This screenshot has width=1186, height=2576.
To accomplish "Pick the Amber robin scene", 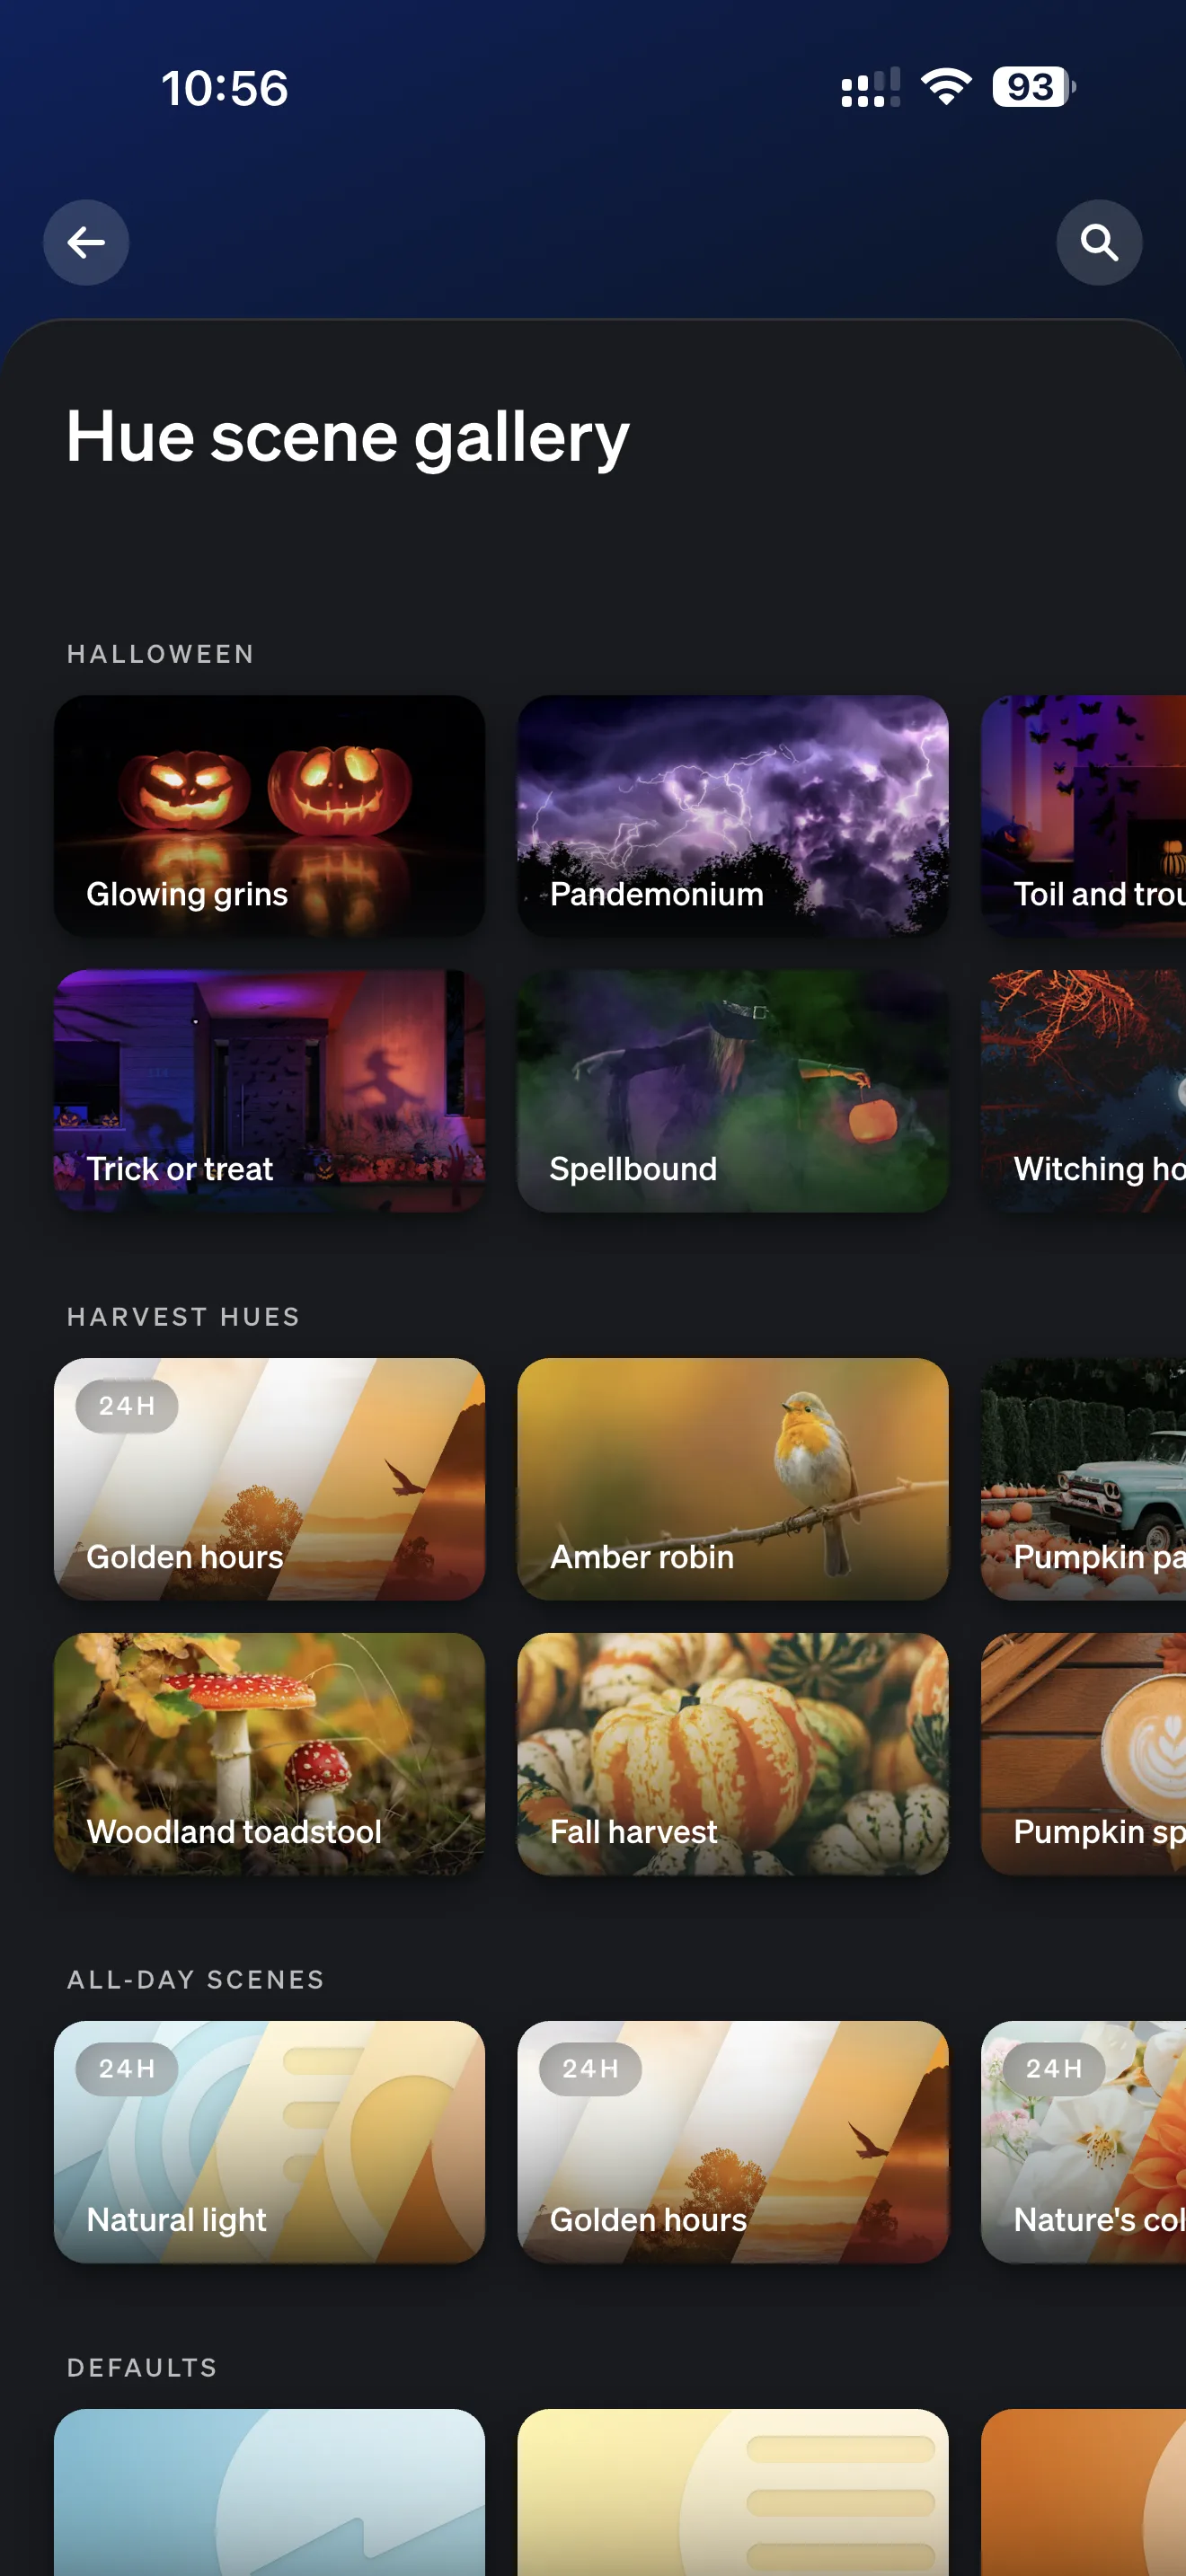I will tap(733, 1479).
